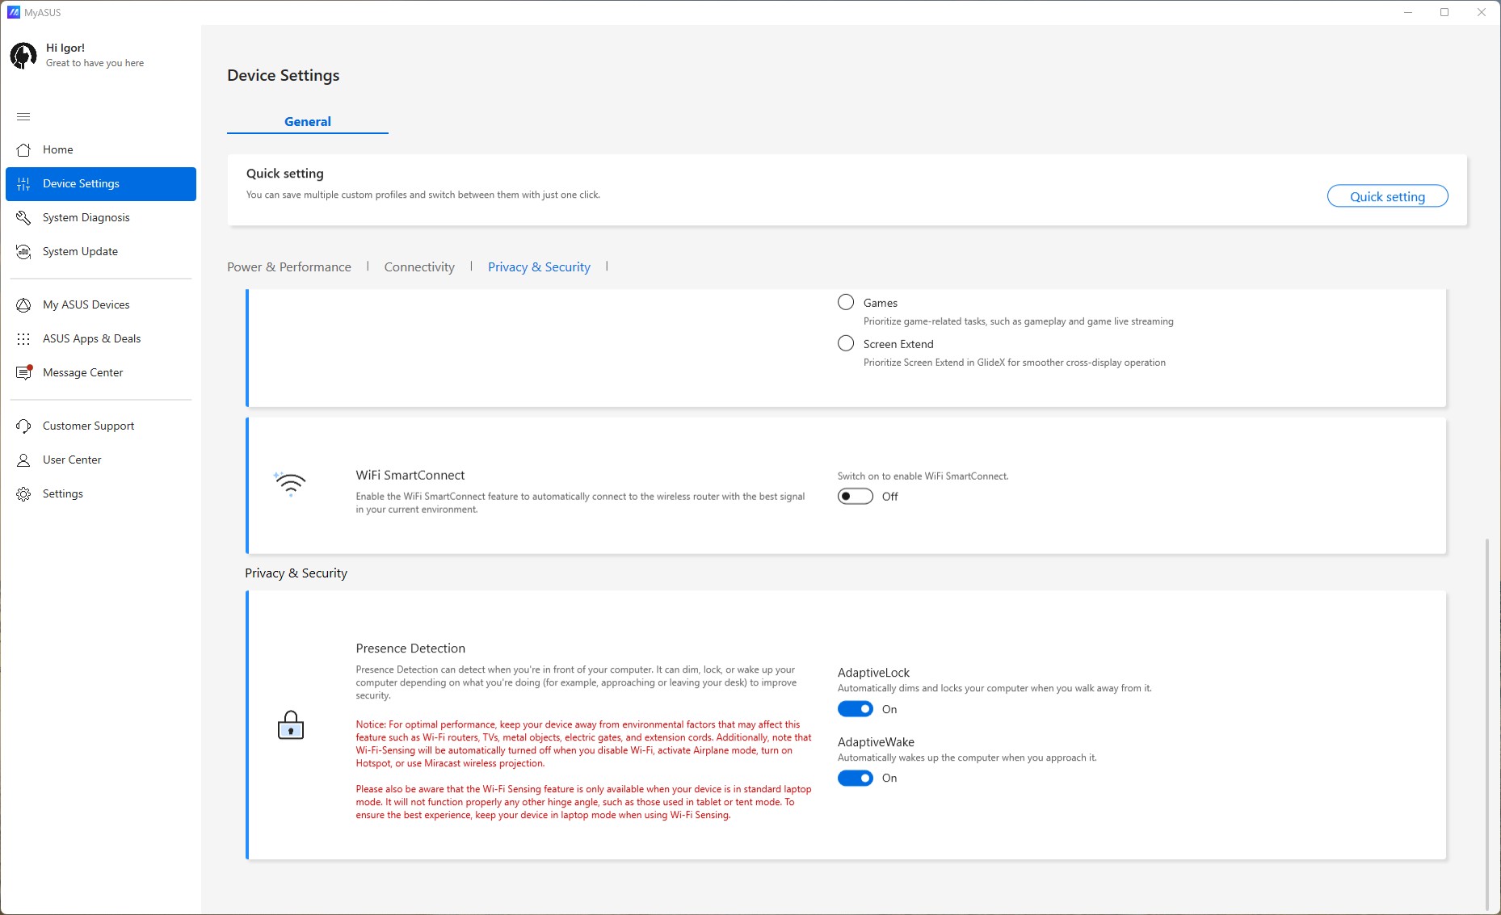Open Message Center page
This screenshot has width=1501, height=915.
coord(101,372)
